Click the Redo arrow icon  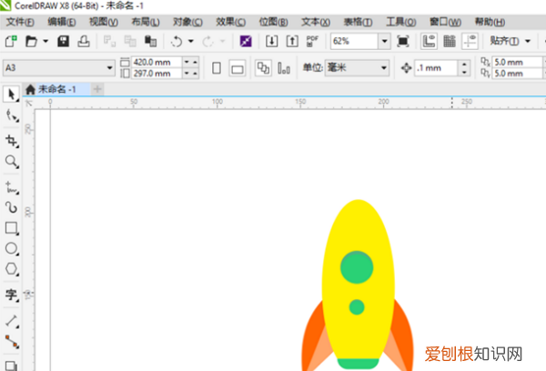(x=207, y=42)
